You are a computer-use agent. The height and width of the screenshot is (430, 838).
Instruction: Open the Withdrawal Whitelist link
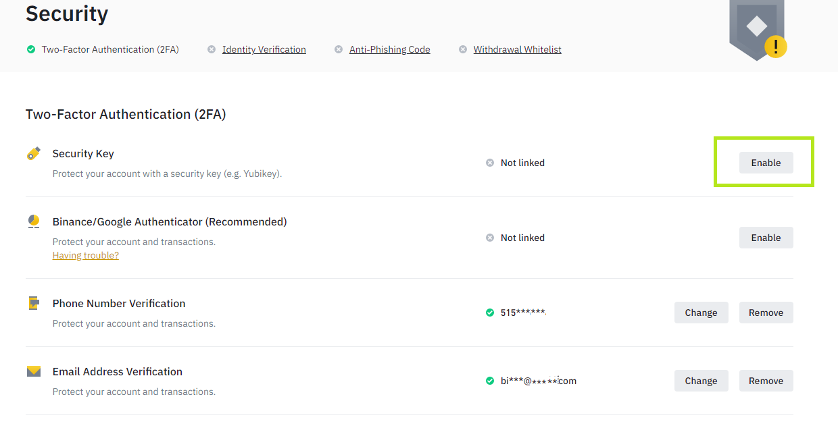pyautogui.click(x=517, y=49)
